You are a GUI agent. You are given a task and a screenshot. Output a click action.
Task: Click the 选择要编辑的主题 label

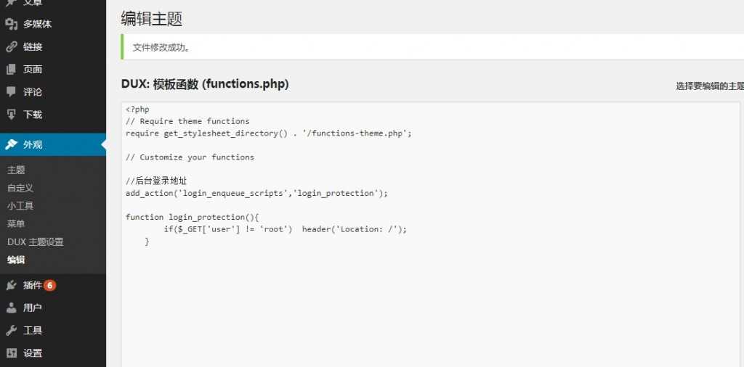point(710,86)
